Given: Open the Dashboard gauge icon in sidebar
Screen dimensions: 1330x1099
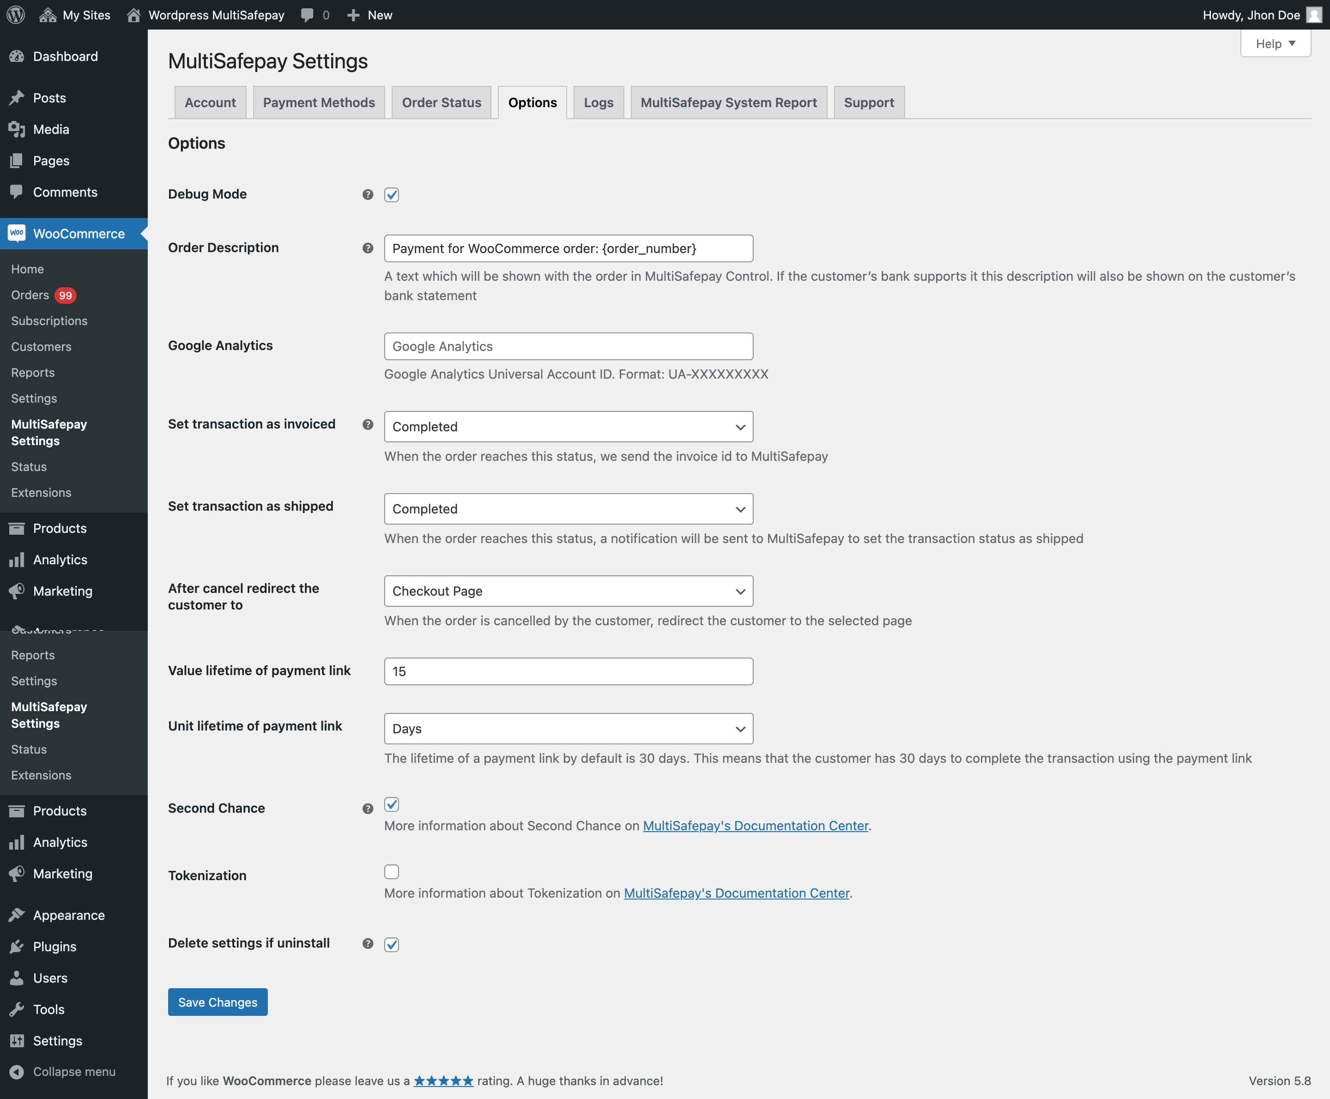Looking at the screenshot, I should pos(17,56).
